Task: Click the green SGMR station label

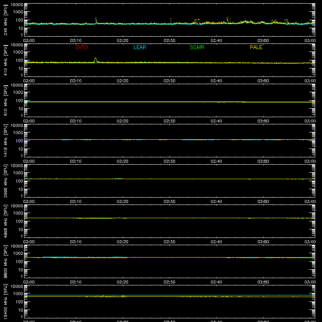Action: (197, 47)
